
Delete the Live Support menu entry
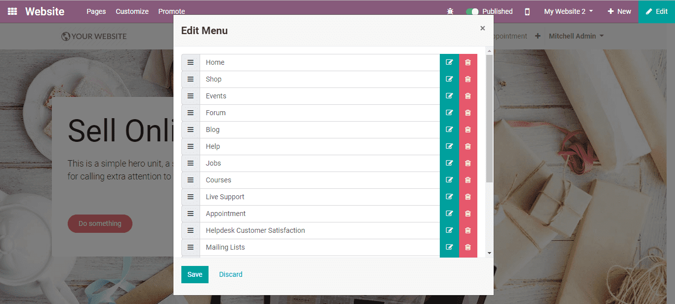[468, 197]
